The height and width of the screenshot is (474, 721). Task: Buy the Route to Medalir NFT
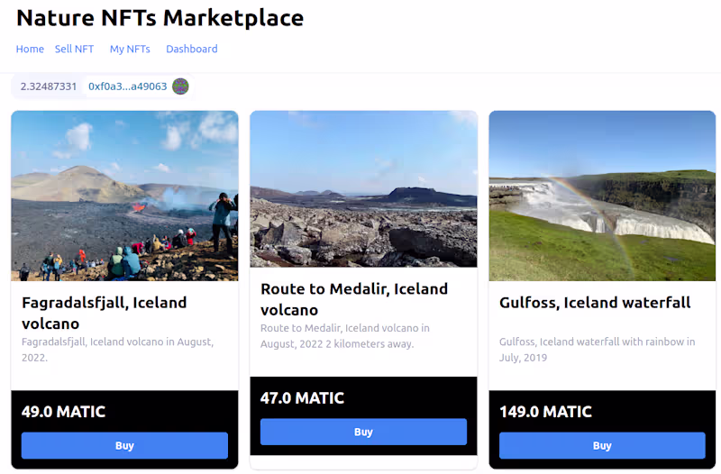363,432
